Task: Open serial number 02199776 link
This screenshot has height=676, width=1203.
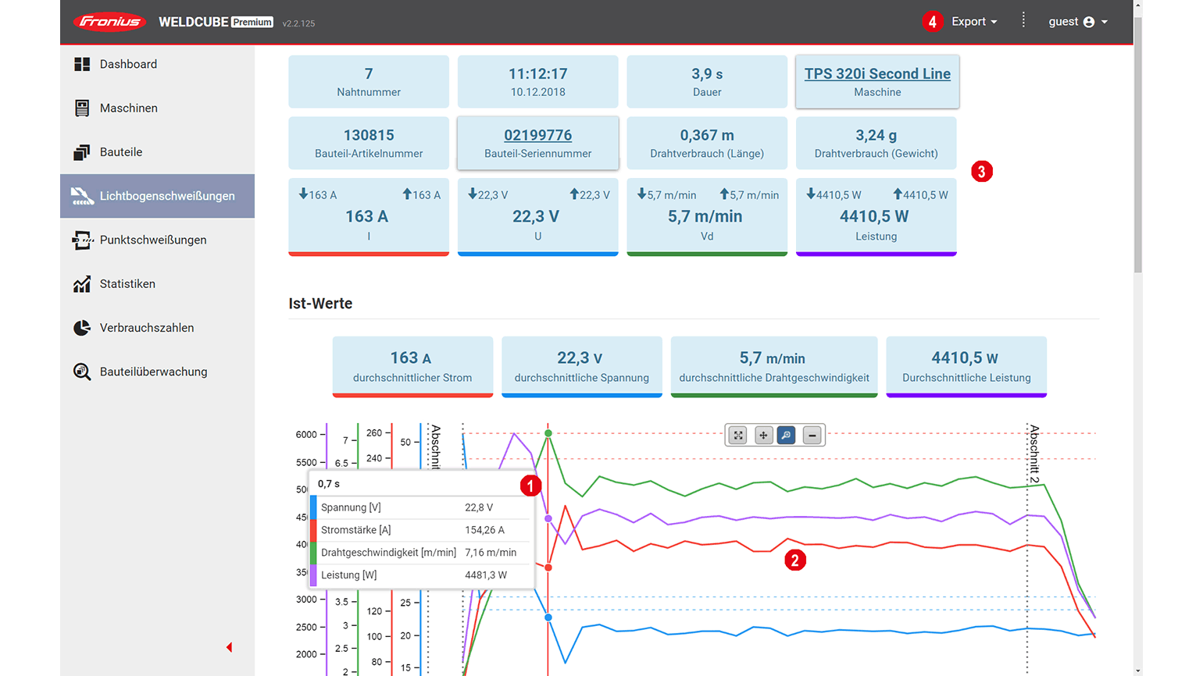Action: [x=537, y=135]
